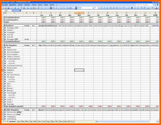The height and width of the screenshot is (125, 161).
Task: Click the Increase Indent icon
Action: coord(144,8)
